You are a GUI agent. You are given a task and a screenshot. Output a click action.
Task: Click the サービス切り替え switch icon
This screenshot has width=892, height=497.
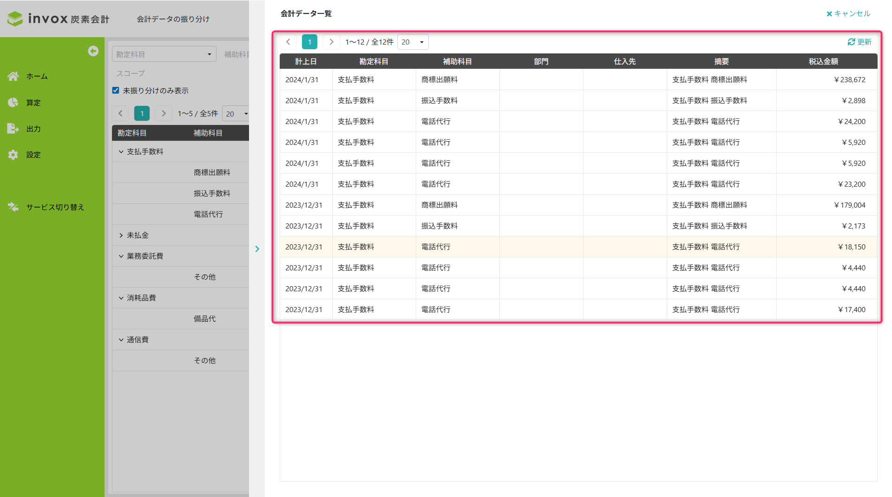pos(13,207)
